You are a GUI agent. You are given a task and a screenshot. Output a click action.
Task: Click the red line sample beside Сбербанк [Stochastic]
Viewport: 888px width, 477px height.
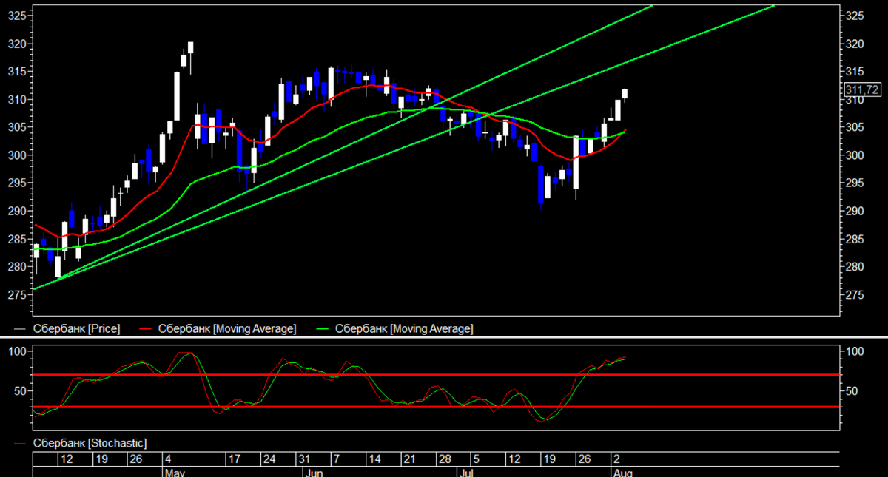(x=20, y=444)
